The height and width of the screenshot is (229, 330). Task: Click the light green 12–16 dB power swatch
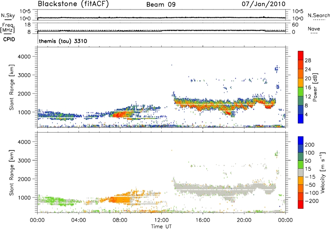pyautogui.click(x=301, y=91)
